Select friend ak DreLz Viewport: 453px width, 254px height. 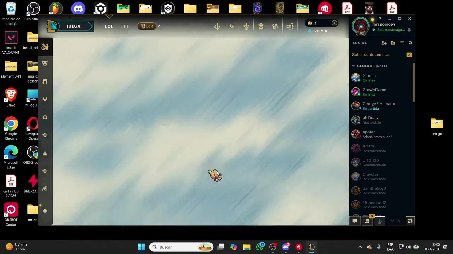click(x=381, y=120)
